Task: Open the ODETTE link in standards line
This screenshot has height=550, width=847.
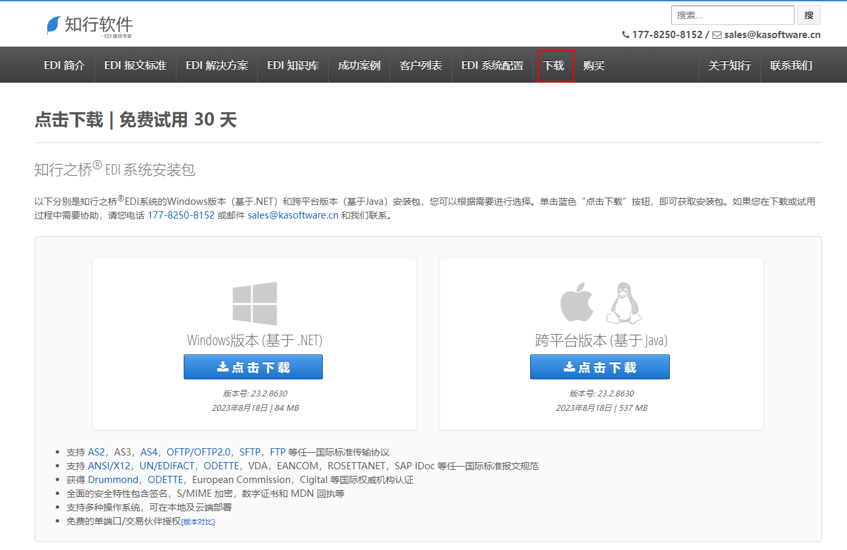Action: (221, 466)
